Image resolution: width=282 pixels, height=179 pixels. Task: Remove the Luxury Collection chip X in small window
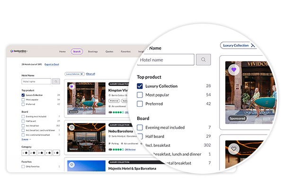tap(82, 74)
